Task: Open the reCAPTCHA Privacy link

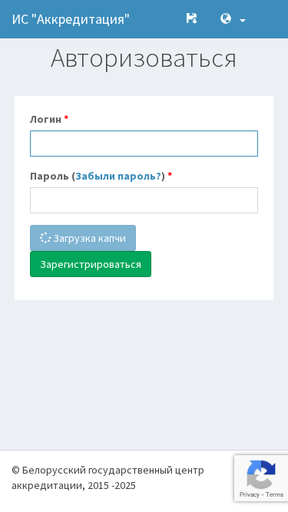Action: 249,494
